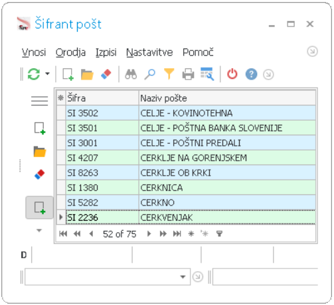Open the refresh dropdown arrow
Viewport: 334px width, 305px height.
47,74
